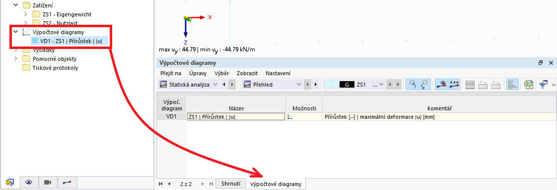Toggle the x.xx result values icon
Screen dimensions: 557x190
click(x=454, y=85)
